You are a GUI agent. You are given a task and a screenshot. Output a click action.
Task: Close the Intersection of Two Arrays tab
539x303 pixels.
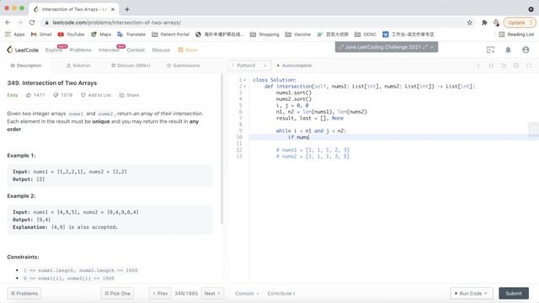pos(113,9)
